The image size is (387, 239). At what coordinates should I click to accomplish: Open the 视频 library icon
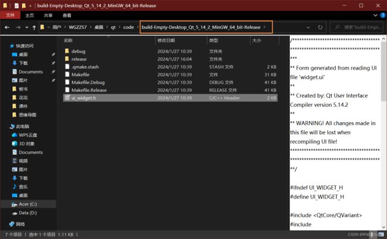coord(14,161)
